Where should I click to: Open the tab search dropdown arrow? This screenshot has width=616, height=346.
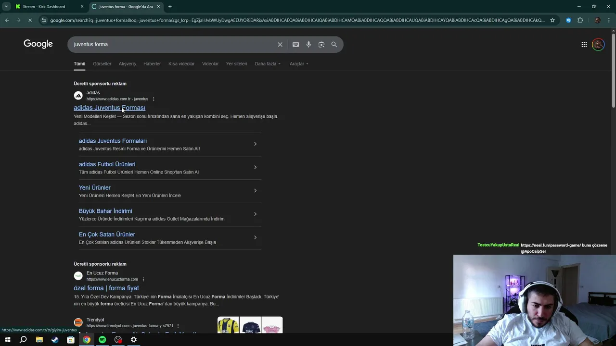point(6,7)
